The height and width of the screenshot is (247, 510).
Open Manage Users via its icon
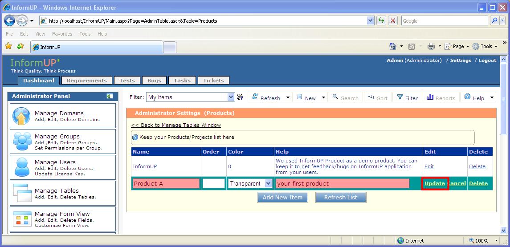[x=21, y=167]
